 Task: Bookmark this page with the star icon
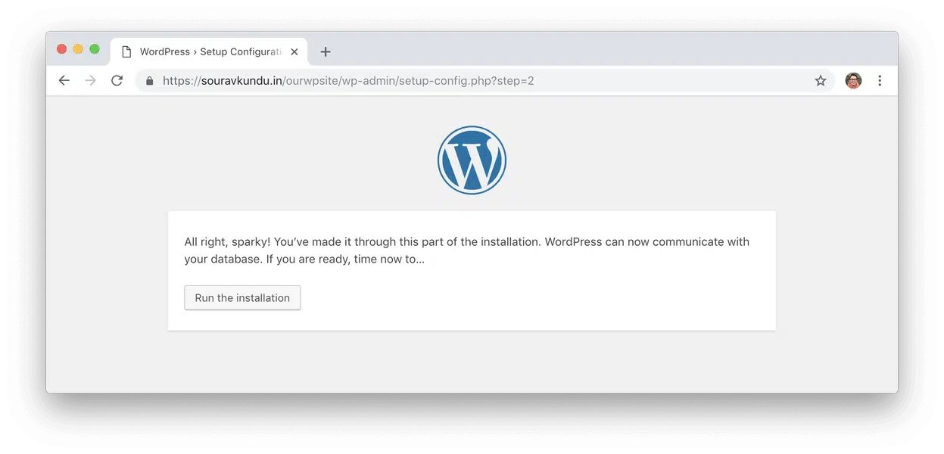tap(820, 80)
